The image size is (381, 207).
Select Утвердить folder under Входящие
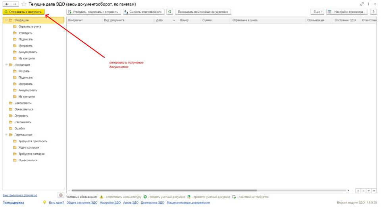point(25,33)
